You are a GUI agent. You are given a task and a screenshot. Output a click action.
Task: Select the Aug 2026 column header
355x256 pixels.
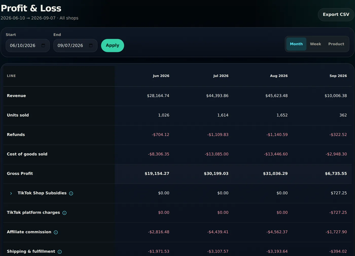(279, 76)
